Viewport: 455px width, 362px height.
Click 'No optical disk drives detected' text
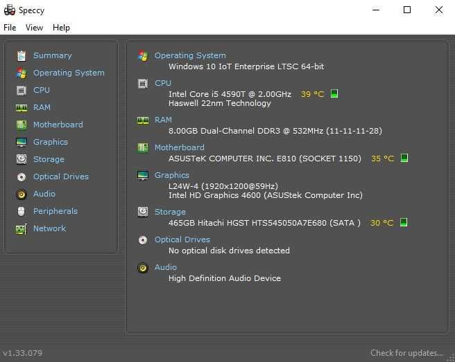pyautogui.click(x=229, y=251)
